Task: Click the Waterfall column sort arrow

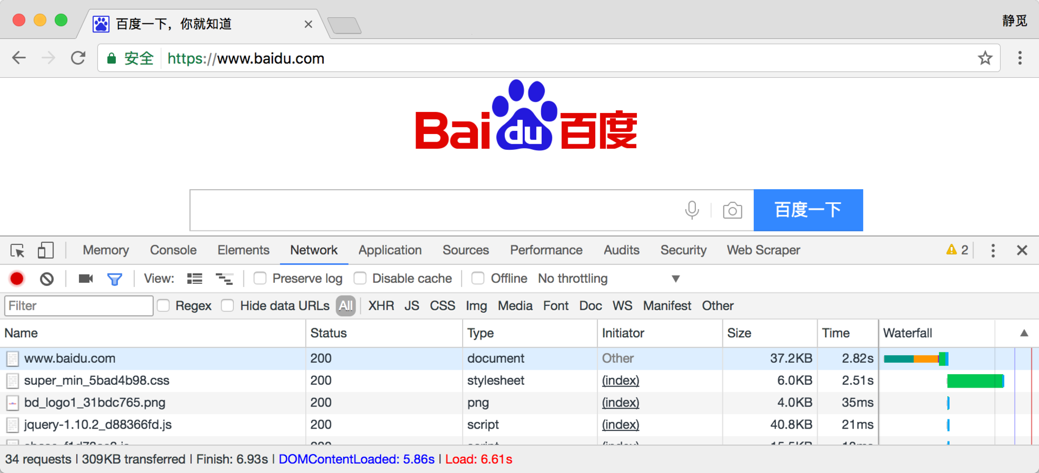Action: click(x=1024, y=333)
